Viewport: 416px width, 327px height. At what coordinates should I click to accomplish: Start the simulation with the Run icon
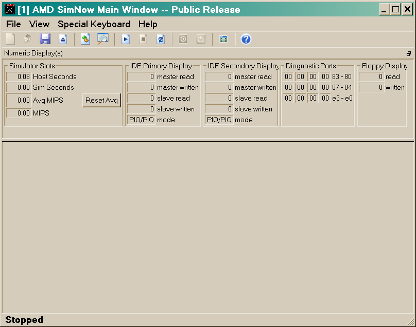click(125, 39)
